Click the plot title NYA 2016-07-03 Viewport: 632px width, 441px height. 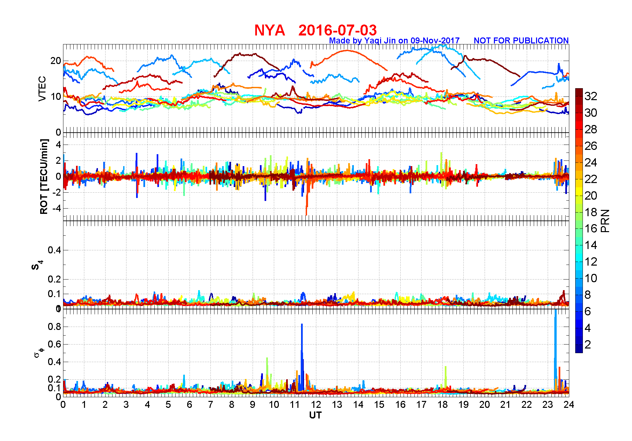click(x=315, y=30)
